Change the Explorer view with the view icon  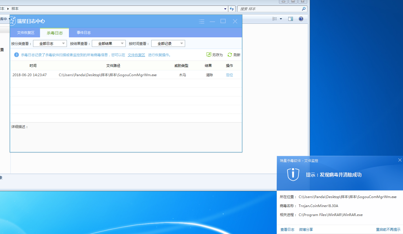point(275,19)
